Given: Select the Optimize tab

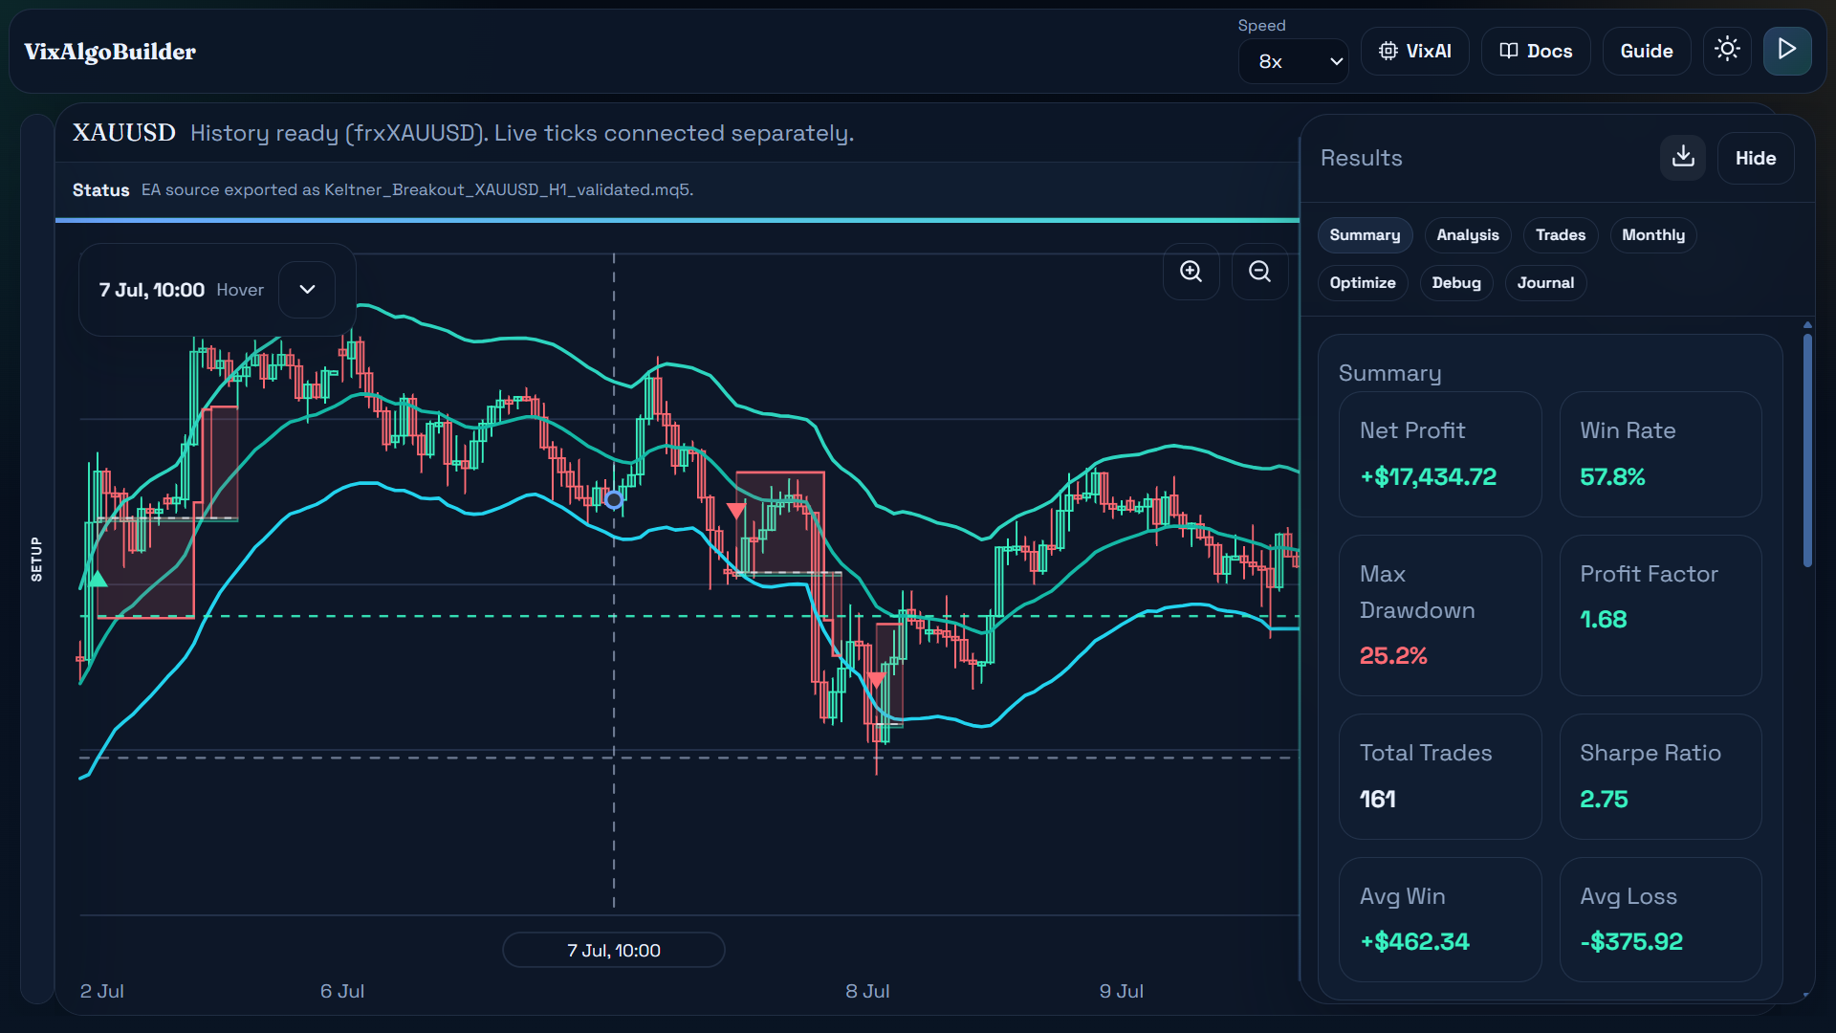Looking at the screenshot, I should [1363, 283].
